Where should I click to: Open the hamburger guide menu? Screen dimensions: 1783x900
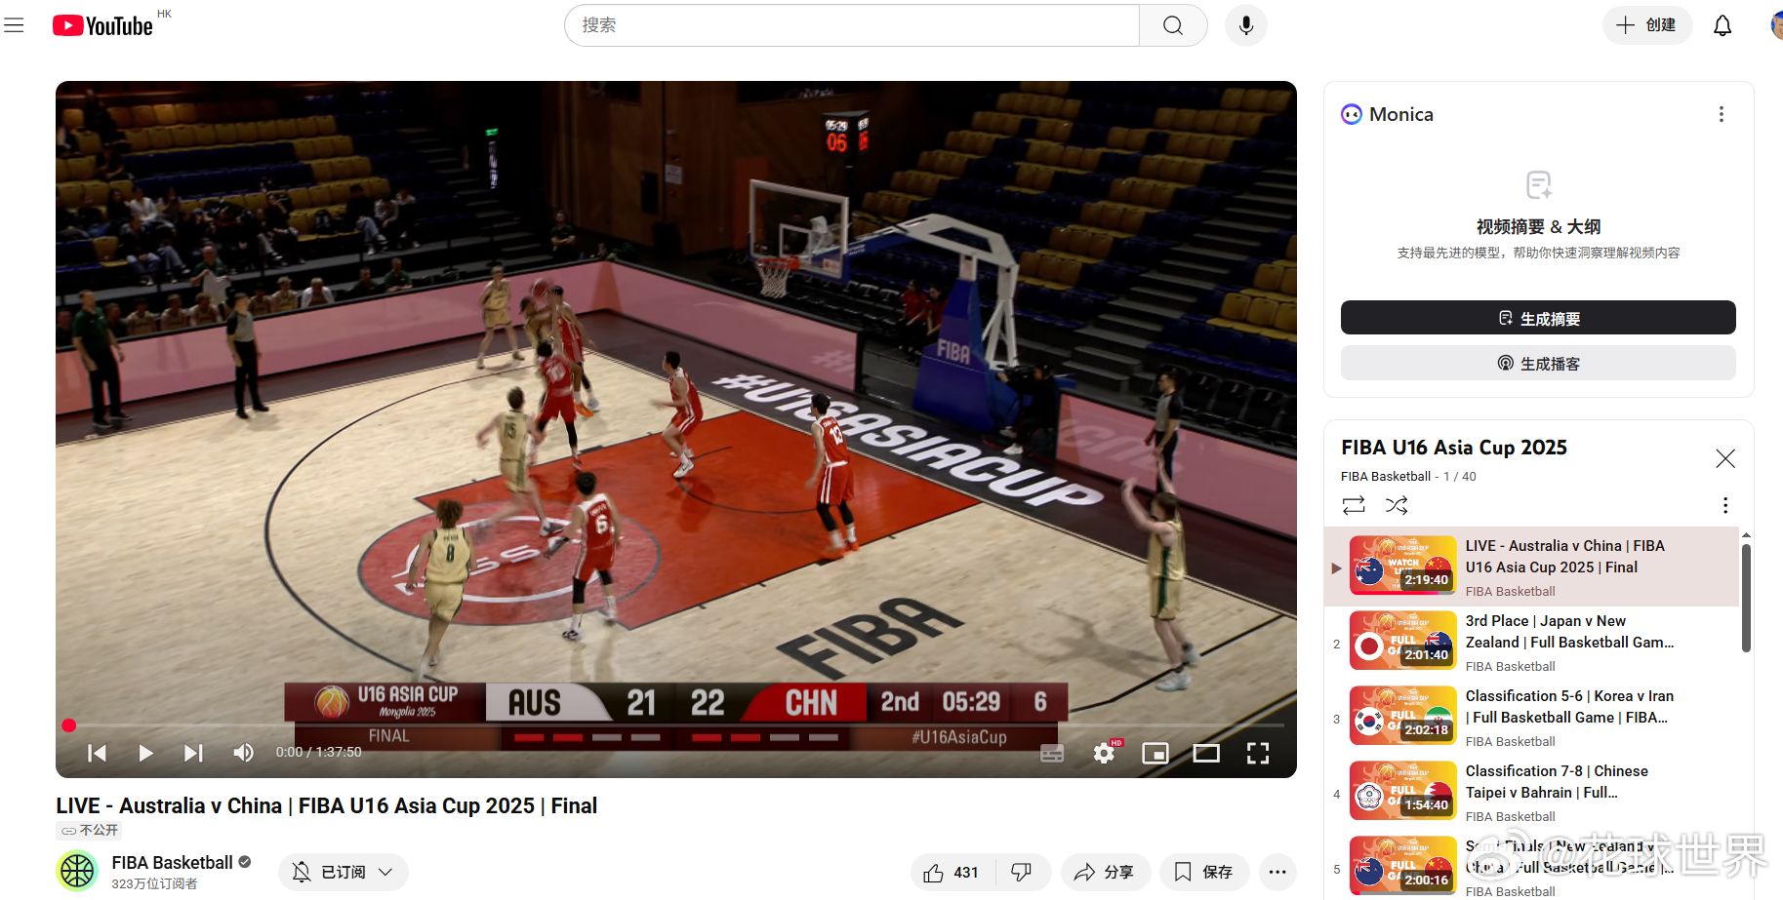[14, 25]
